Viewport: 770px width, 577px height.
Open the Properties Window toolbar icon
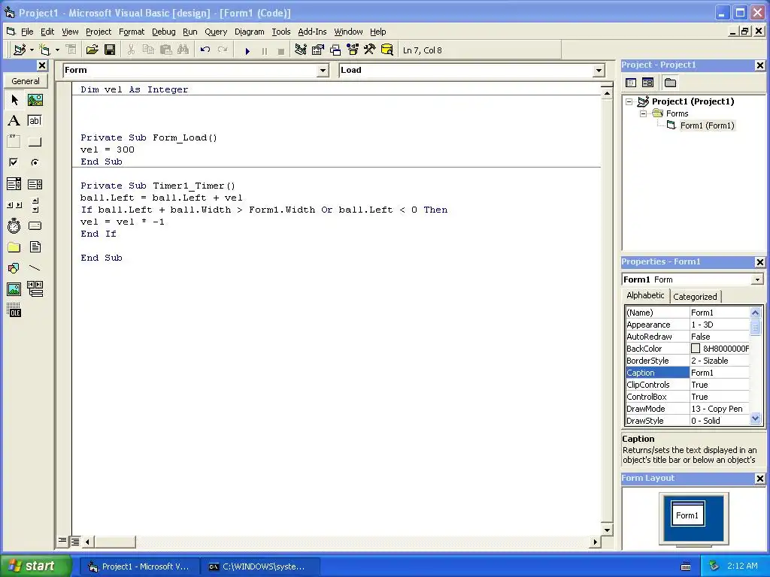click(318, 50)
